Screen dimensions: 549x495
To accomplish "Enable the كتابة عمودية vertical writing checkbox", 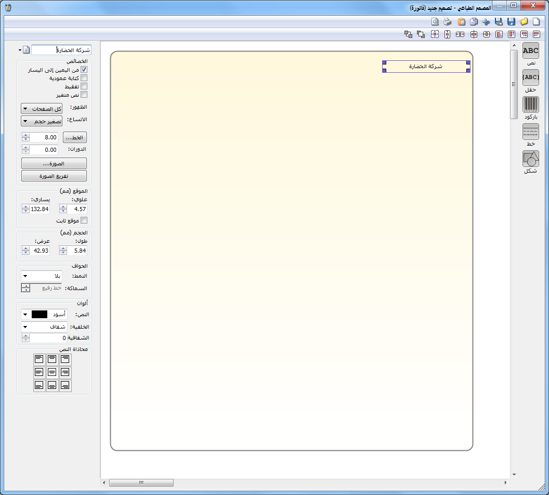I will pos(84,78).
